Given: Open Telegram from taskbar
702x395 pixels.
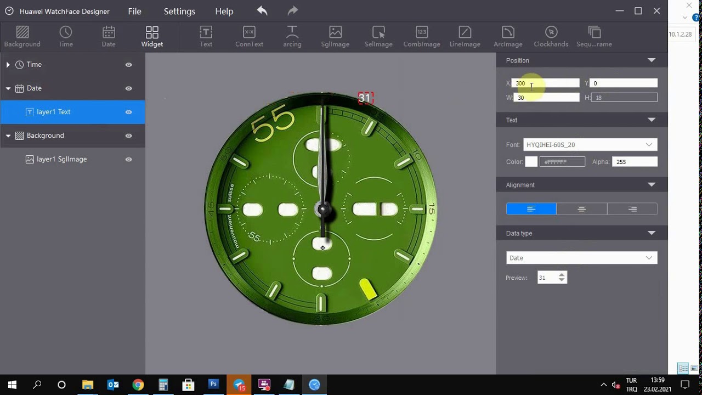Looking at the screenshot, I should [x=239, y=385].
